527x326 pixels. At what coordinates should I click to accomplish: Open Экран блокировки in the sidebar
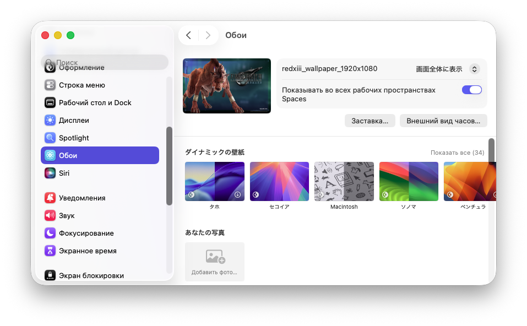[x=100, y=275]
